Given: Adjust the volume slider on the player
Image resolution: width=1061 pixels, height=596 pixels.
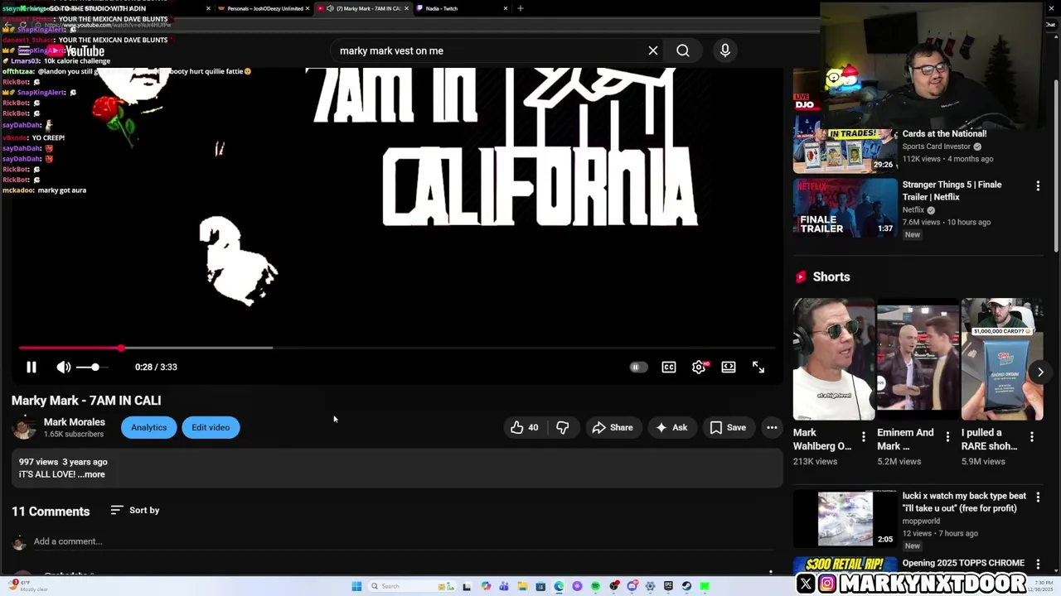Looking at the screenshot, I should (x=92, y=367).
